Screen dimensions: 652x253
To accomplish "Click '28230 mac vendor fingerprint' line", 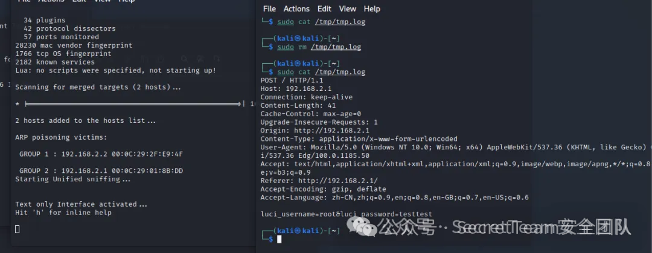I will coord(74,45).
